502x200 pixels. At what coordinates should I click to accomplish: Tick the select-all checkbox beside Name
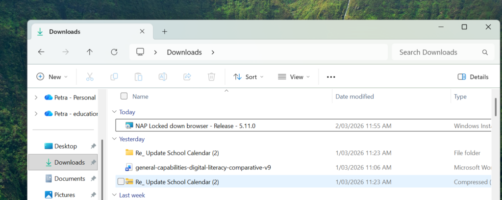pos(124,96)
